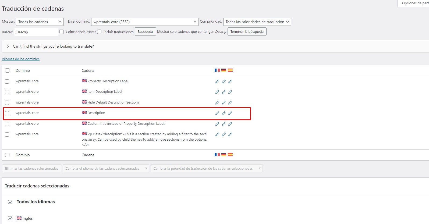Edit Spanish translation of Hide Default Description Section
The width and height of the screenshot is (429, 224).
[230, 103]
